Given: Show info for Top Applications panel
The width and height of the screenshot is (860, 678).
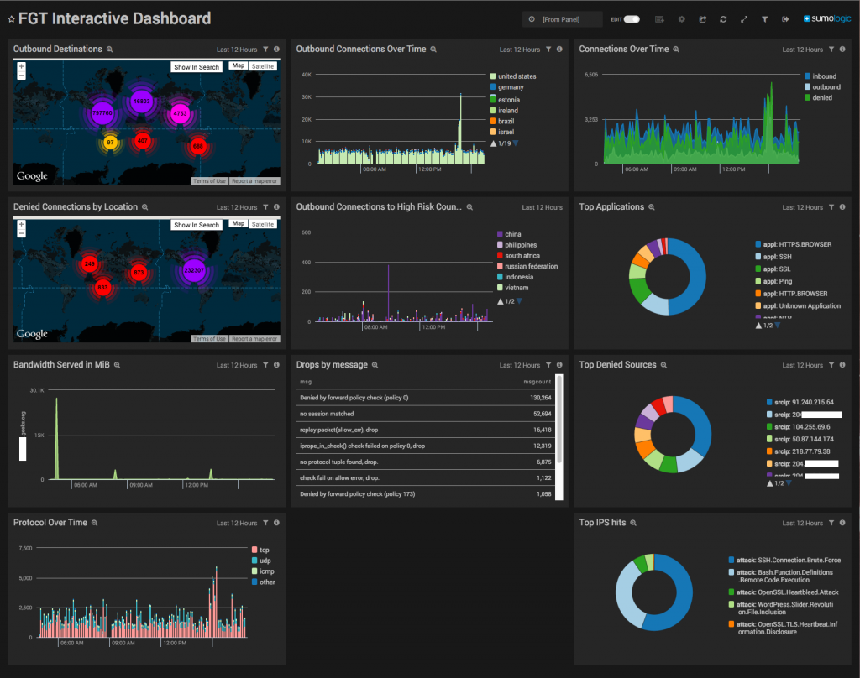Looking at the screenshot, I should click(842, 207).
